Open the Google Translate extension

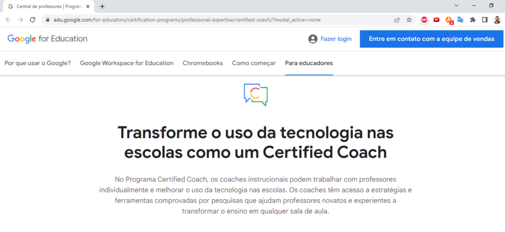click(x=461, y=20)
